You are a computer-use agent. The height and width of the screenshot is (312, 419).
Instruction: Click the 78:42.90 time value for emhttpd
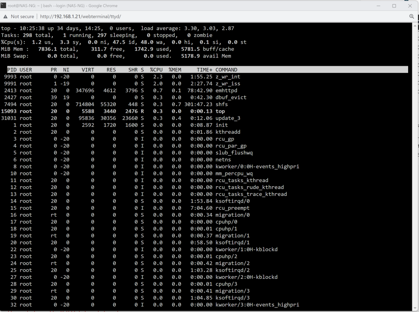point(200,91)
